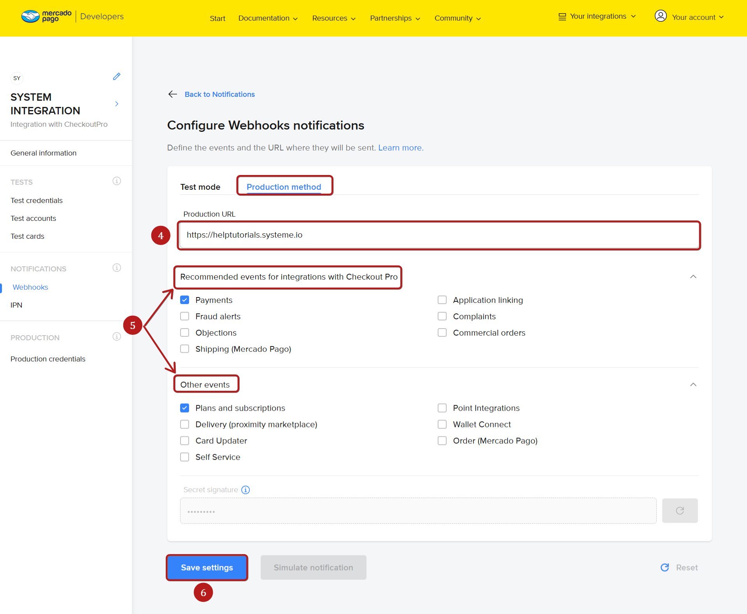This screenshot has height=614, width=747.
Task: Click the back arrow icon
Action: (173, 94)
